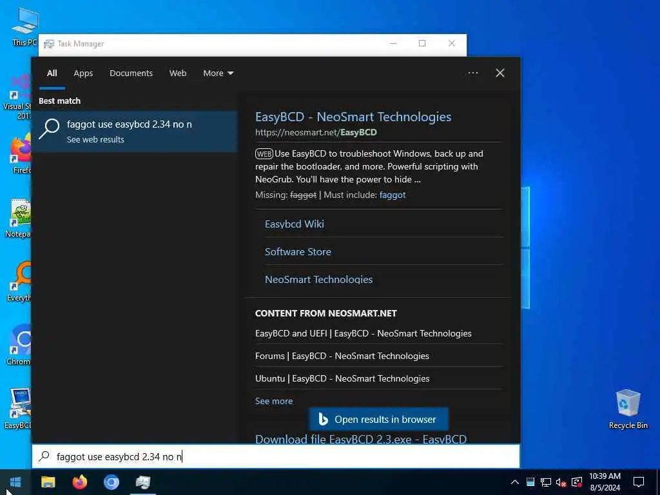Open EasyBCD and UEFI result
Viewport: 660px width, 495px height.
363,333
